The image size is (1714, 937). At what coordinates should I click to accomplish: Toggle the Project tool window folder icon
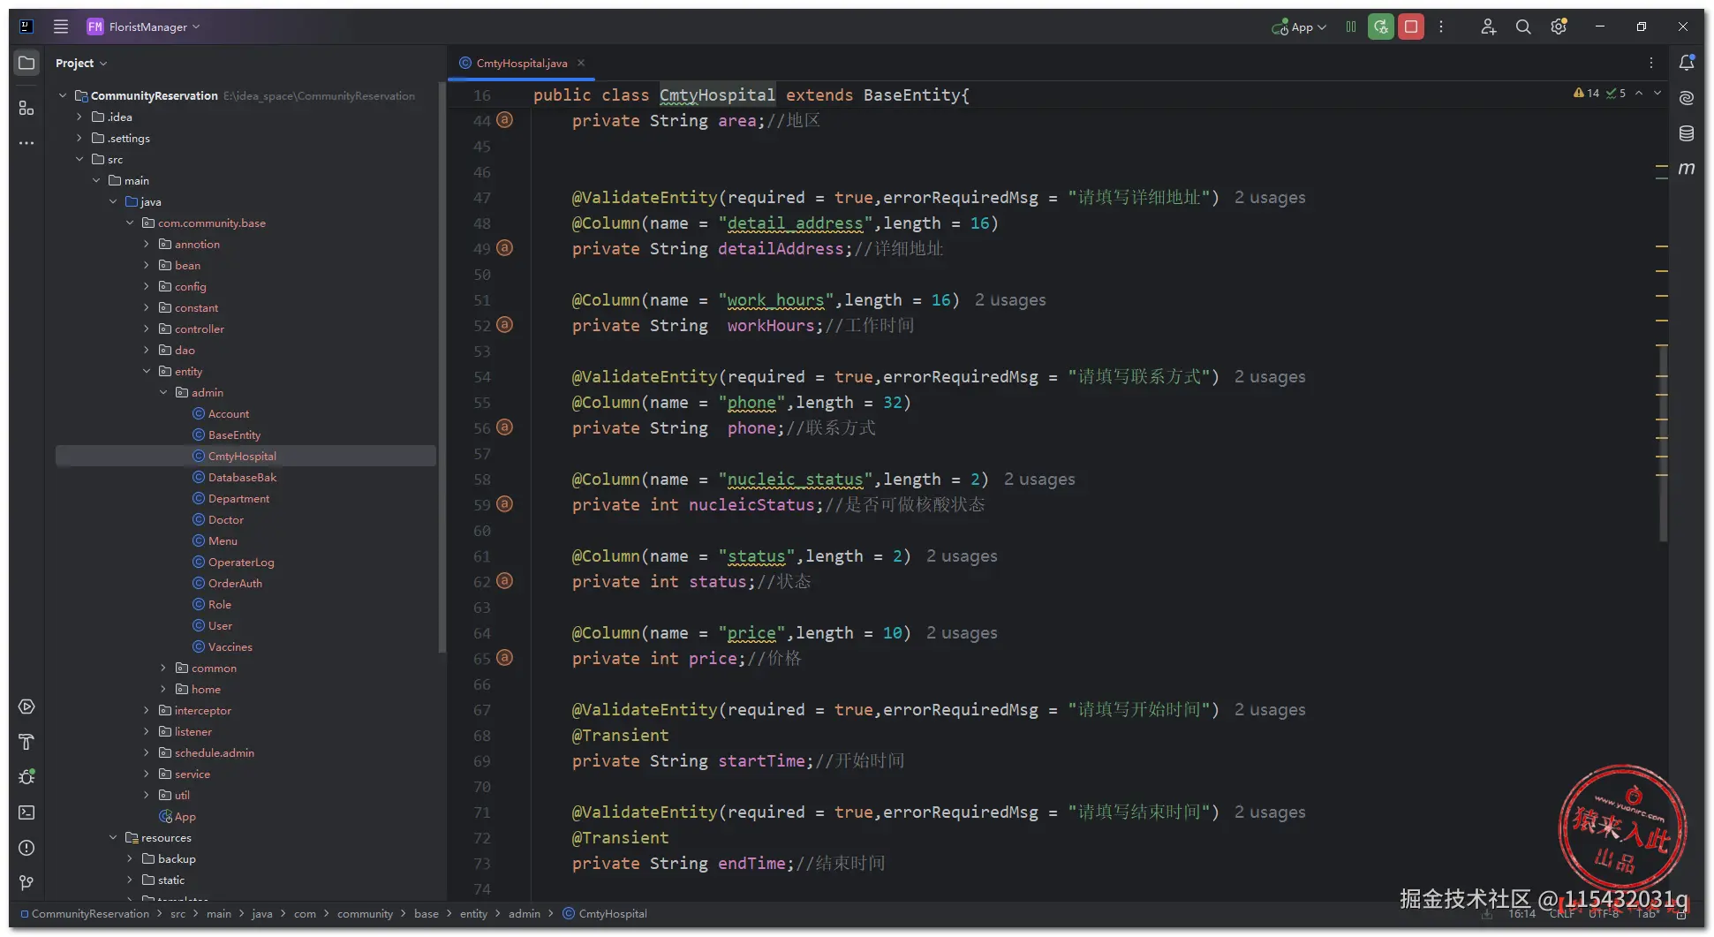point(26,63)
